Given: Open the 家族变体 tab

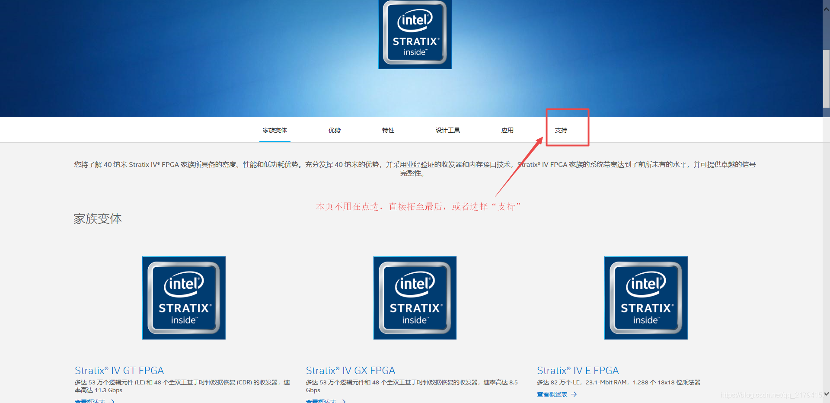Looking at the screenshot, I should point(275,130).
